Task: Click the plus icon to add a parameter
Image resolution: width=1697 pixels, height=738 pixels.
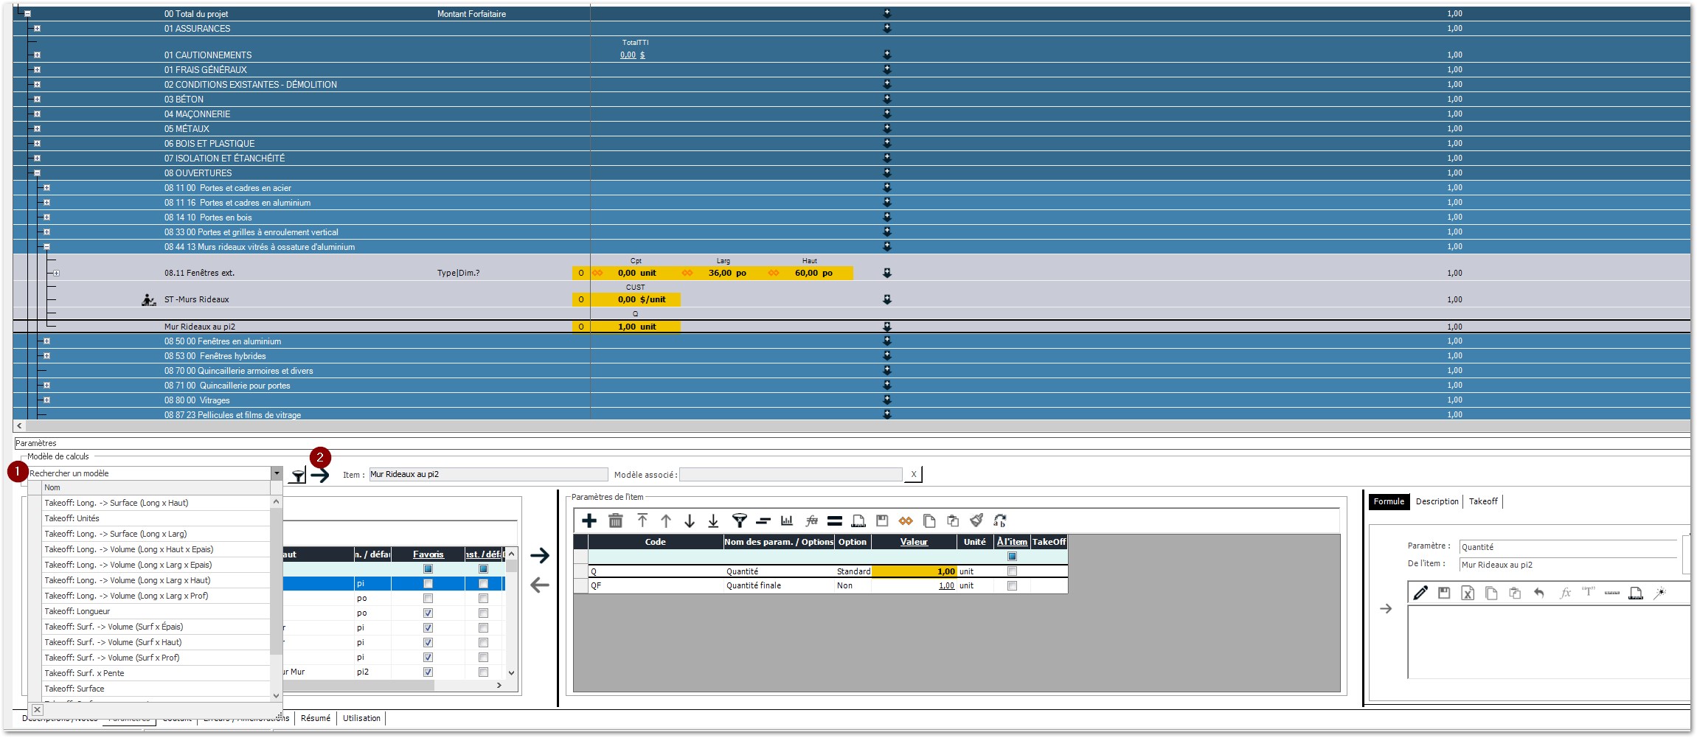Action: [589, 521]
